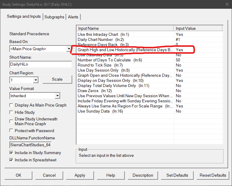
Task: Click Yes value for Use Day Session Only
Action: [179, 70]
